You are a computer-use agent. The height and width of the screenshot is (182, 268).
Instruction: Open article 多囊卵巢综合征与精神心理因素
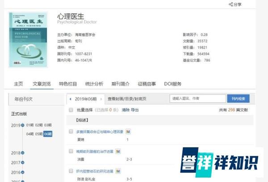pos(100,132)
